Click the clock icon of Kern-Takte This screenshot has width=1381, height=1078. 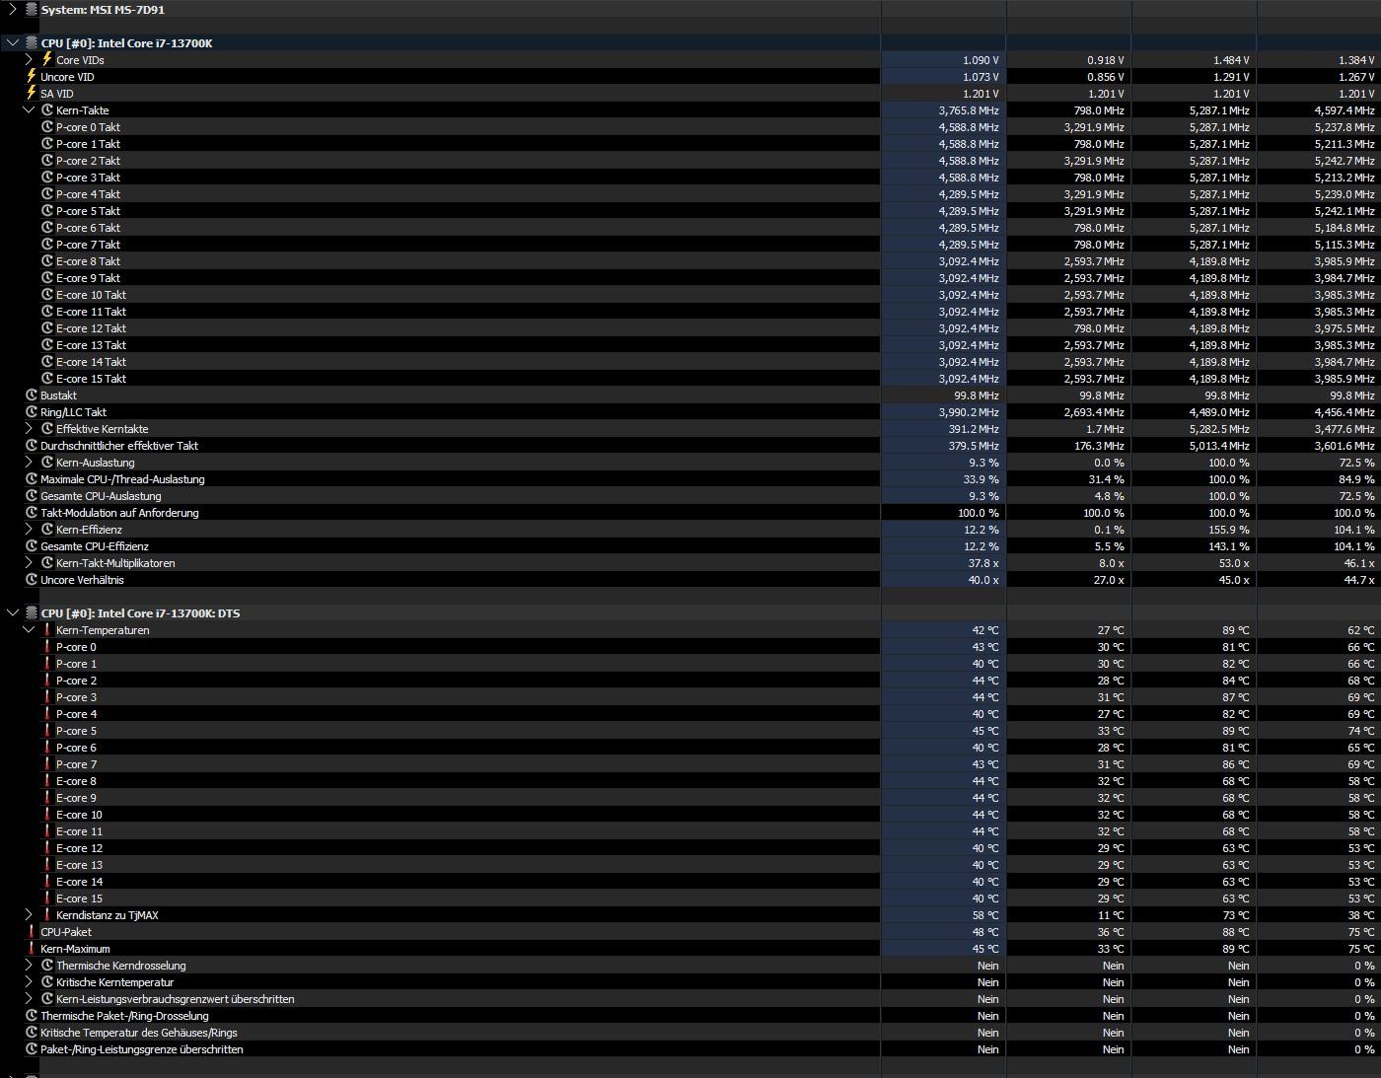(x=46, y=110)
